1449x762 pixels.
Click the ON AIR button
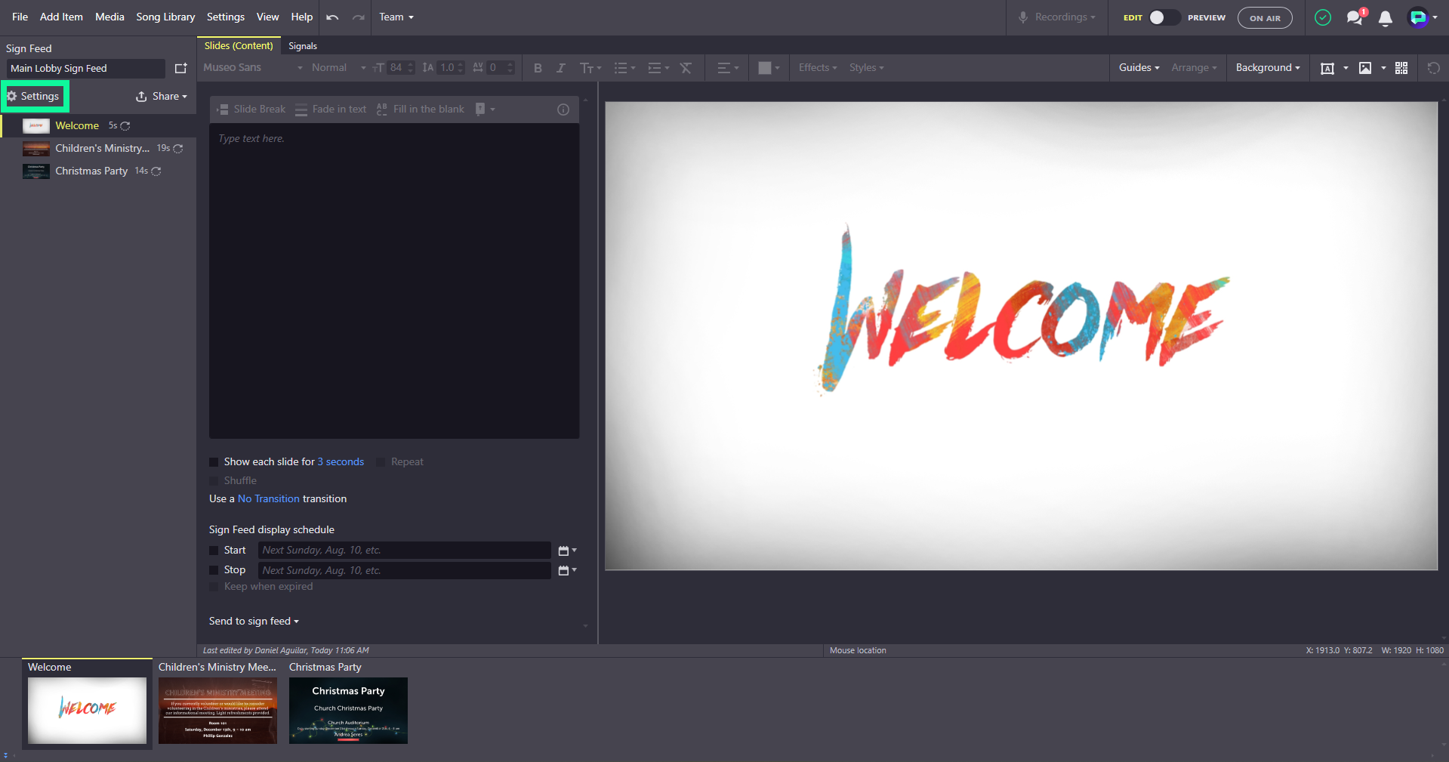(1265, 18)
